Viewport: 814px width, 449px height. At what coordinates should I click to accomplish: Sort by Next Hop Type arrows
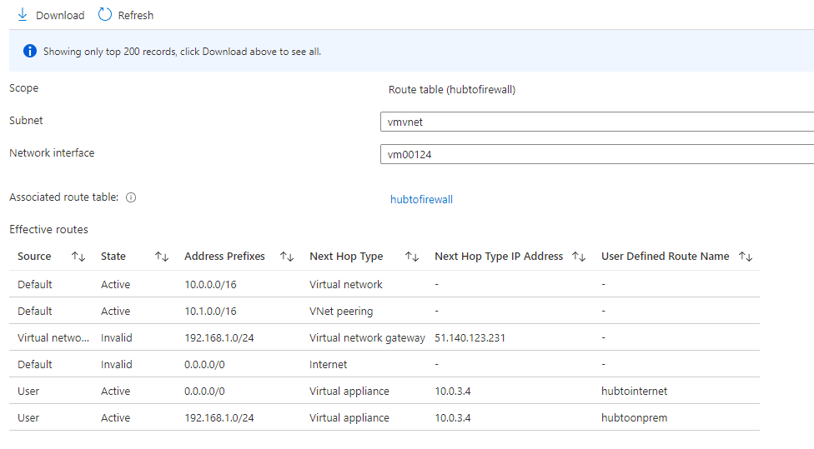click(412, 257)
